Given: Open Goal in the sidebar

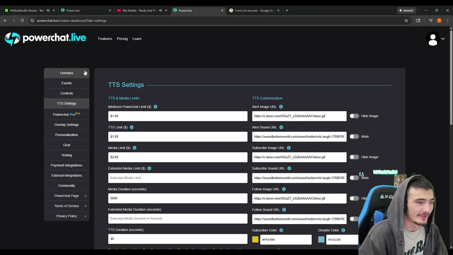Looking at the screenshot, I should tap(67, 145).
